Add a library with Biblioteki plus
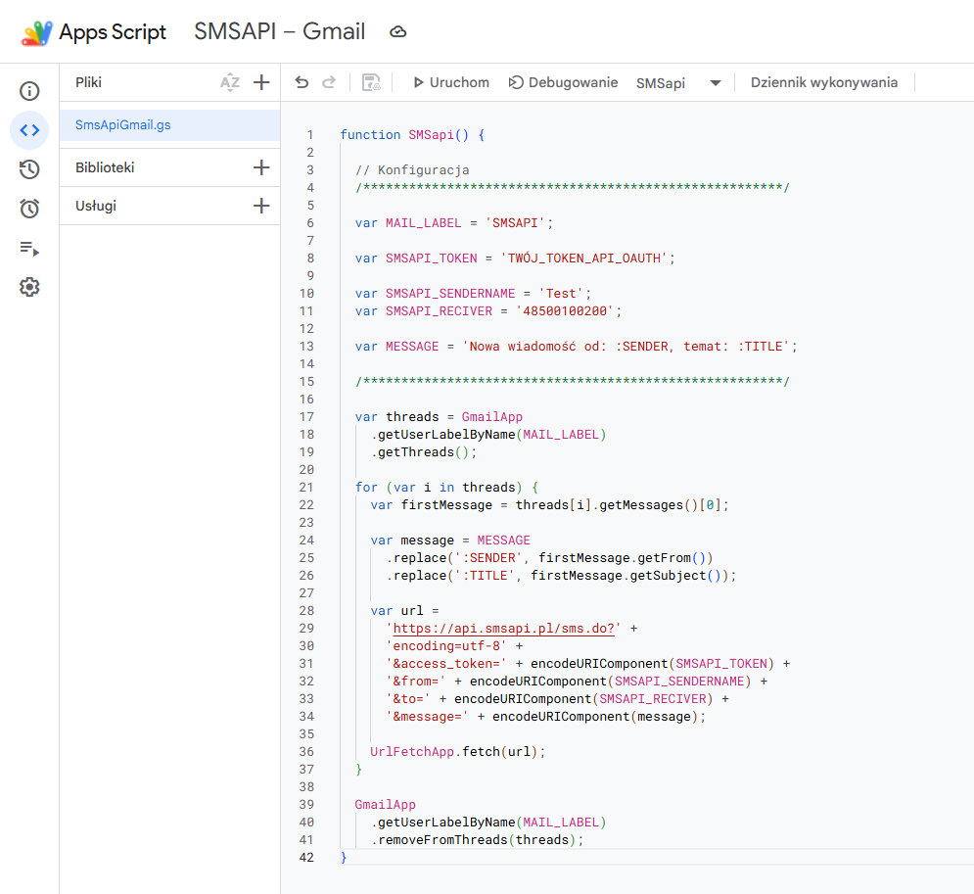Viewport: 974px width, 894px height. pyautogui.click(x=261, y=167)
